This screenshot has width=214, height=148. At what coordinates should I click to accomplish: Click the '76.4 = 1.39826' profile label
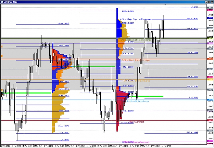click(128, 54)
